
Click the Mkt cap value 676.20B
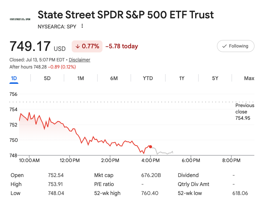pos(151,175)
